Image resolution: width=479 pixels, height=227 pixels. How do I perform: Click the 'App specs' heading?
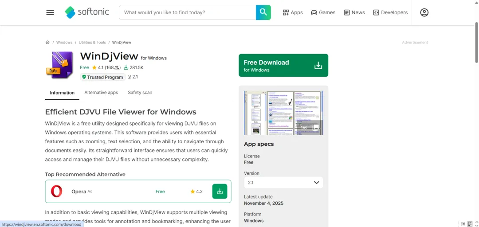[x=259, y=144]
